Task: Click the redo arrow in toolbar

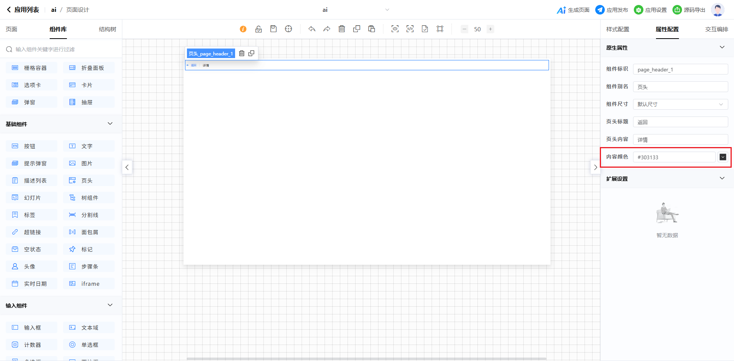Action: [x=327, y=29]
